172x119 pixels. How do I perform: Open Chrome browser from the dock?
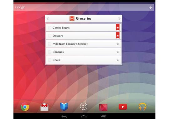25,107
